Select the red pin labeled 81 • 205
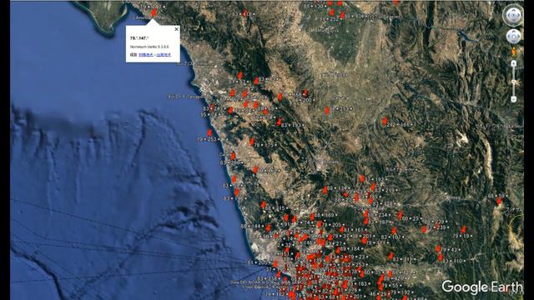Screen dimensions: 534x300 coord(275,263)
